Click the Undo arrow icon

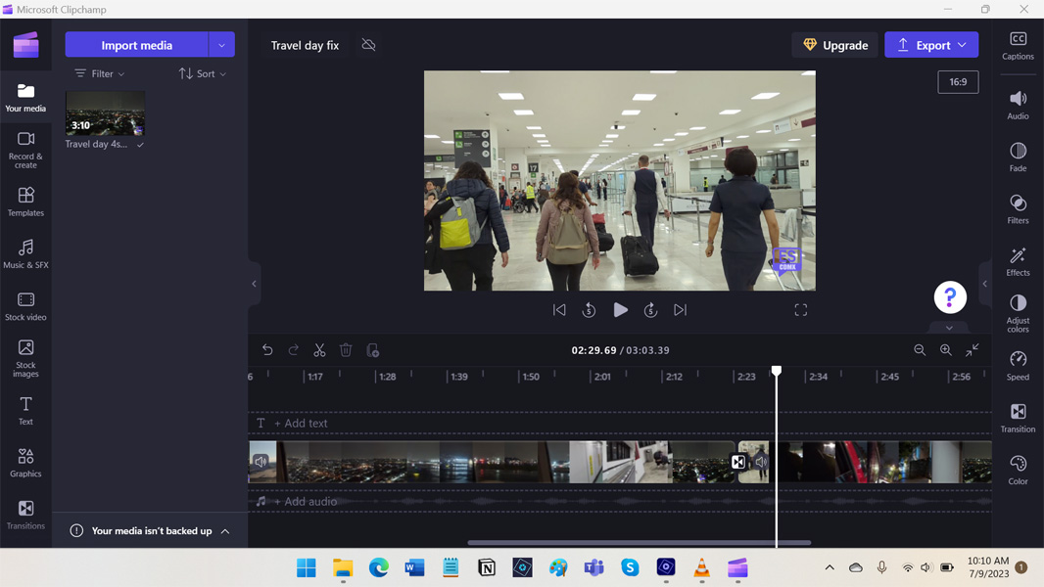pos(267,350)
